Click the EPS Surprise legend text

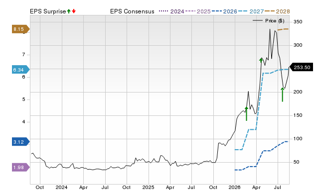[x=48, y=11]
